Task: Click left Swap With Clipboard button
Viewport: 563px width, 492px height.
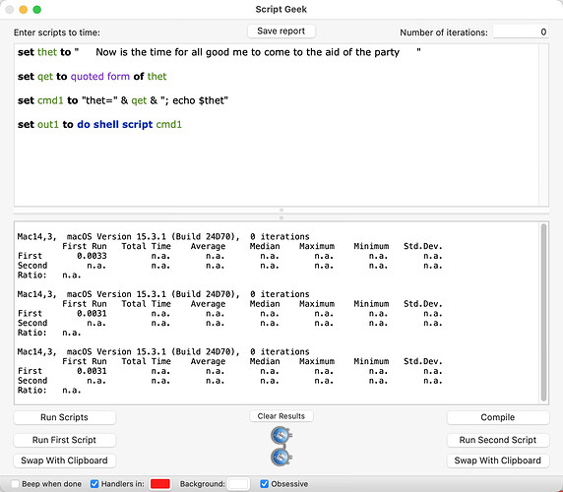Action: click(x=65, y=461)
